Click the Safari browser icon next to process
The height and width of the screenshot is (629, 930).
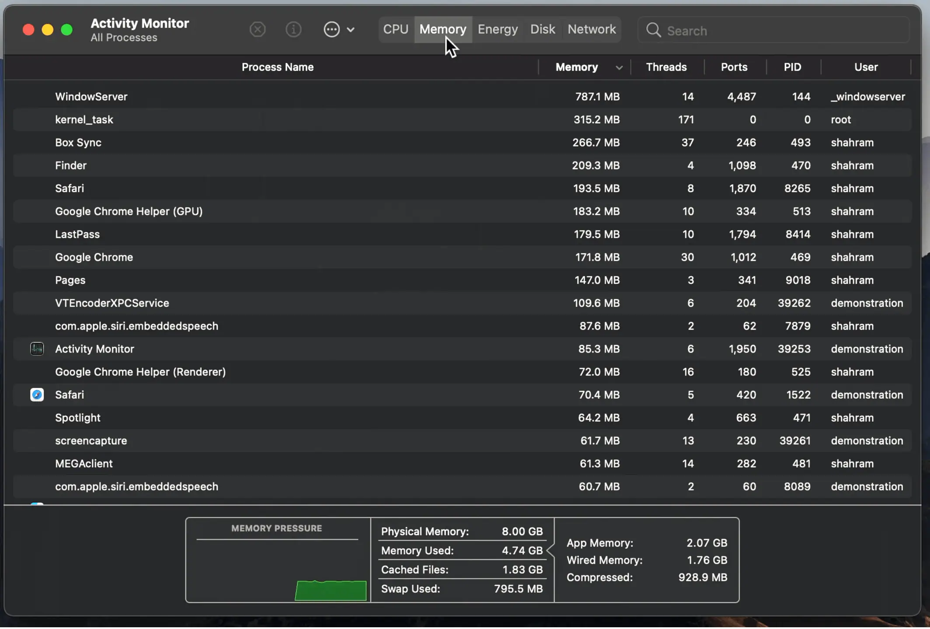click(37, 394)
